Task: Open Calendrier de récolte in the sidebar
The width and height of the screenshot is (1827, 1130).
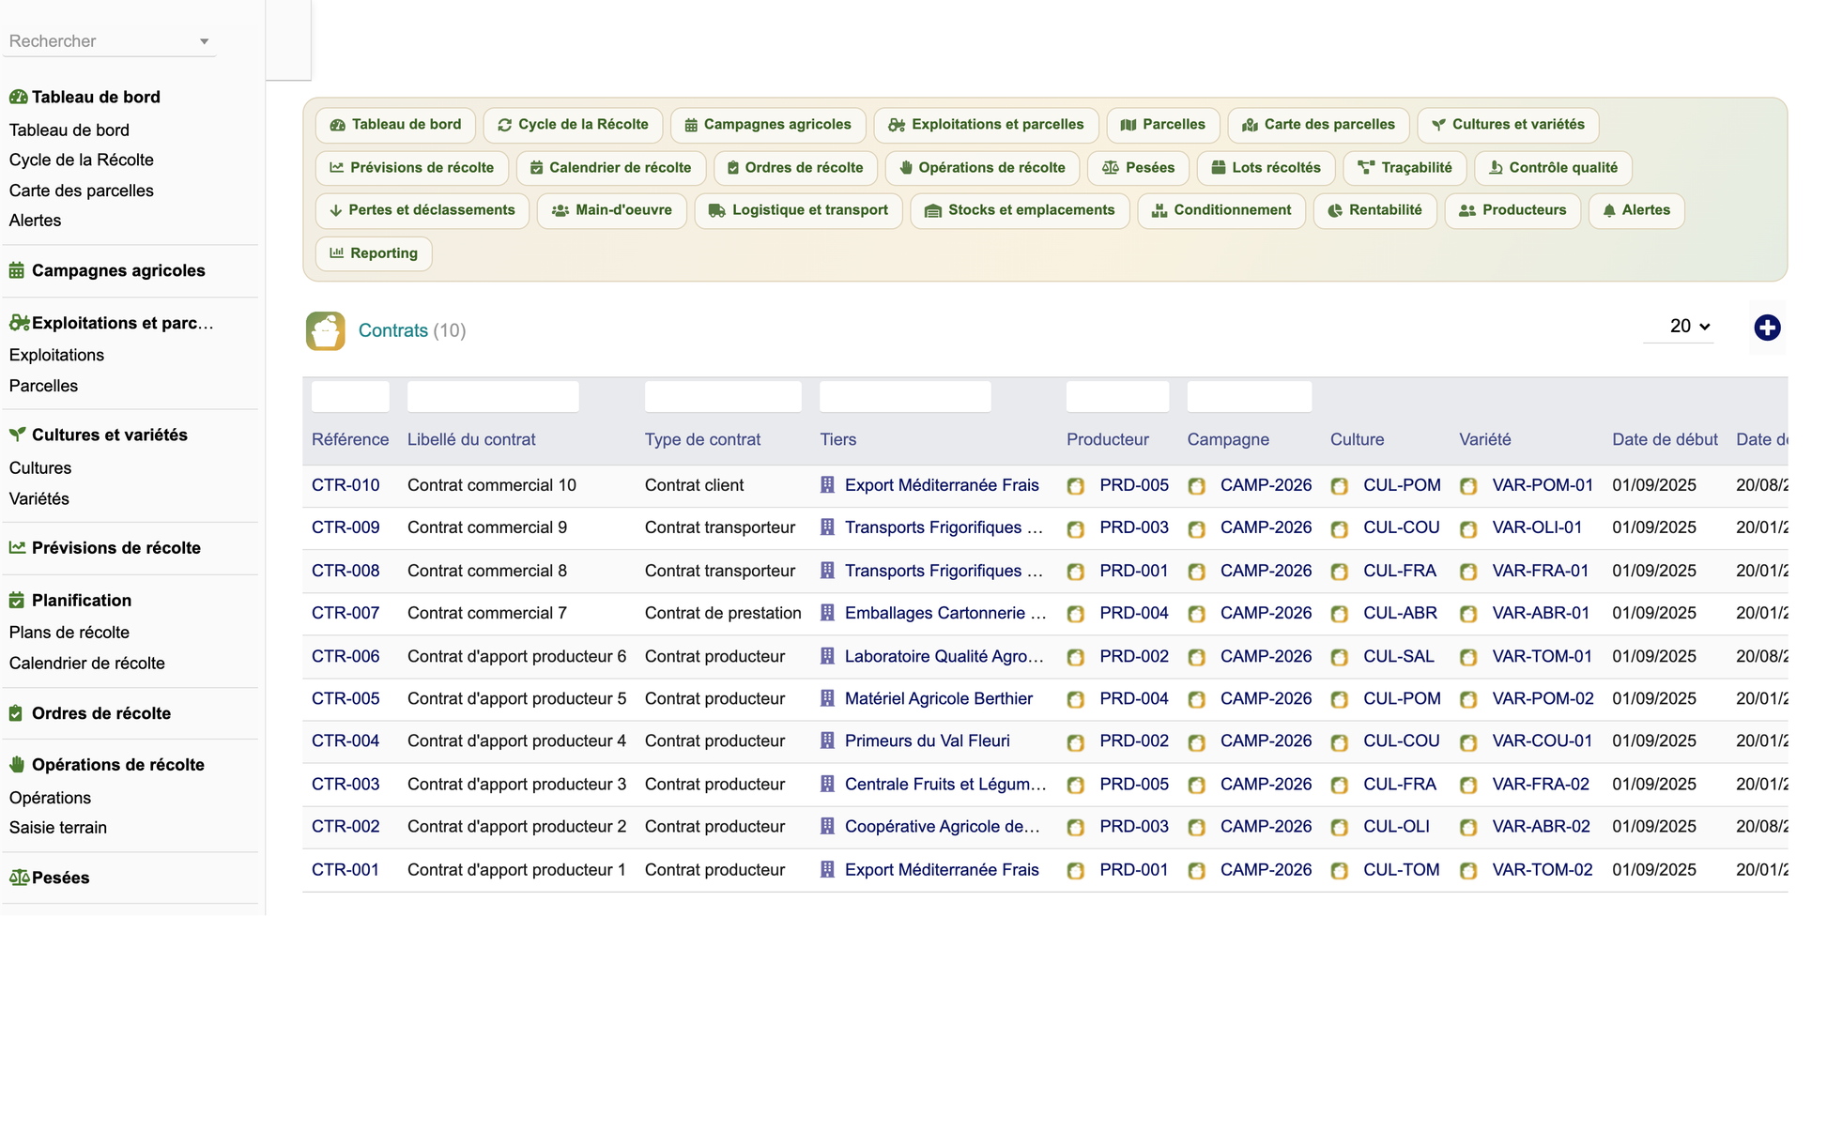Action: pyautogui.click(x=87, y=664)
